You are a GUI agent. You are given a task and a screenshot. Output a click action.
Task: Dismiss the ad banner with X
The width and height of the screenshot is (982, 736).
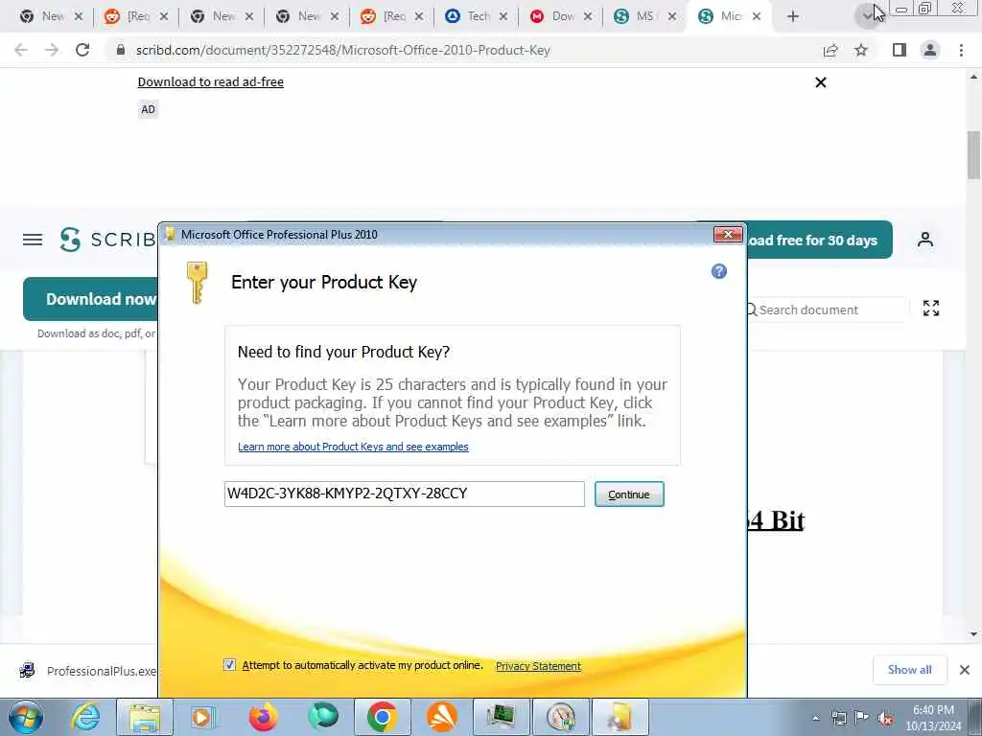[821, 82]
